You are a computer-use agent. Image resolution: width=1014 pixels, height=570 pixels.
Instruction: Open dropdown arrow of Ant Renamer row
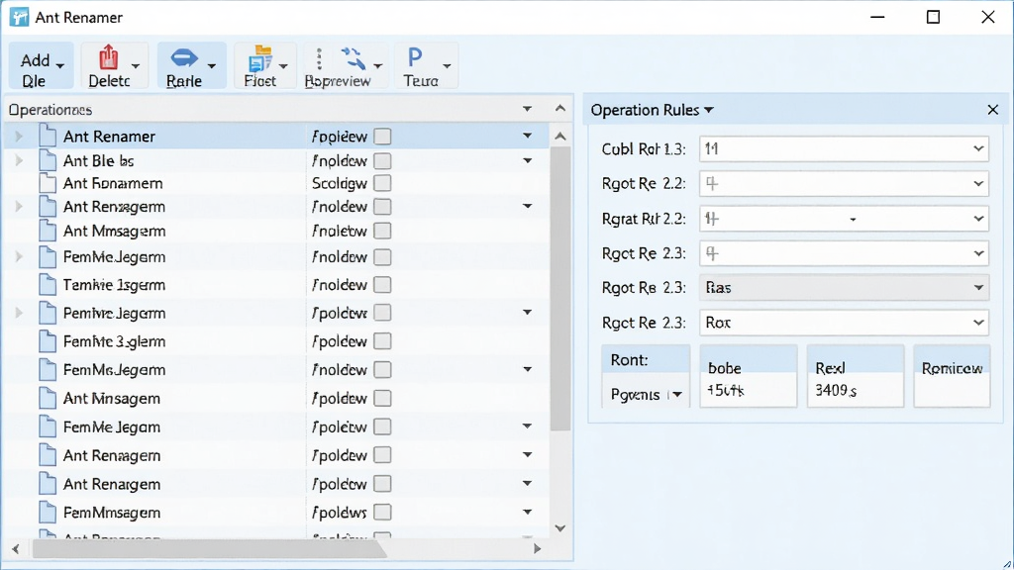click(x=528, y=136)
